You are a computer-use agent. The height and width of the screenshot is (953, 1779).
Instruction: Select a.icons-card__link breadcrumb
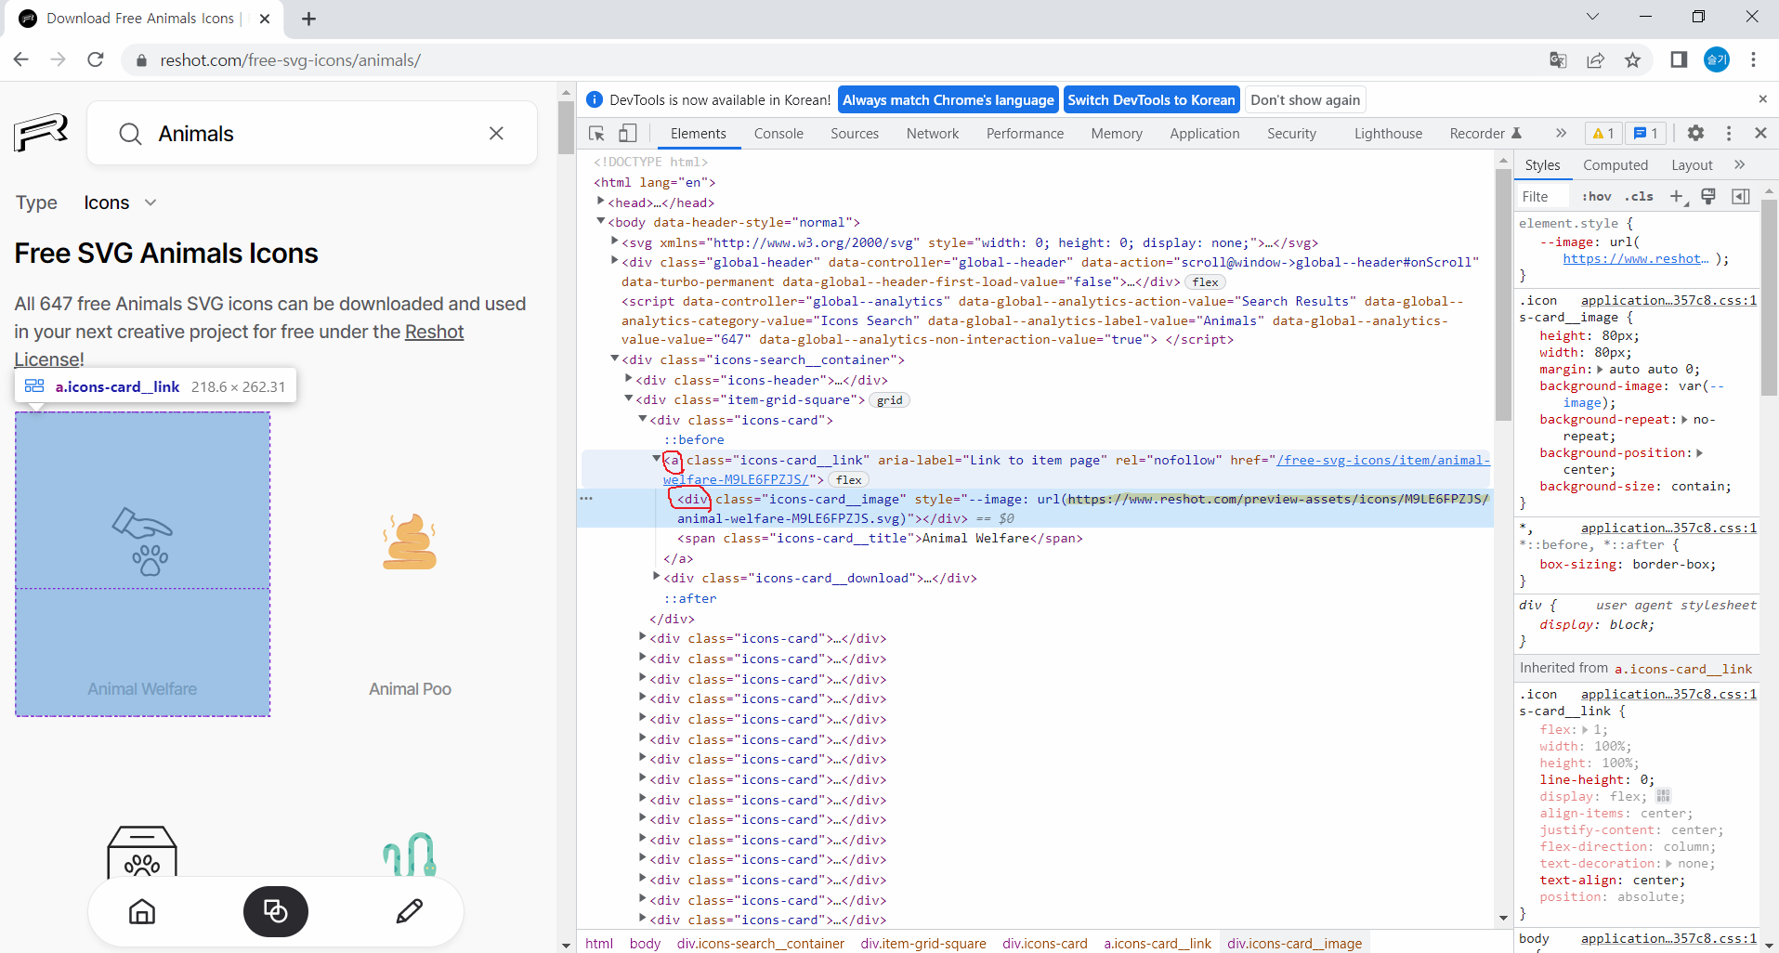tap(1158, 943)
